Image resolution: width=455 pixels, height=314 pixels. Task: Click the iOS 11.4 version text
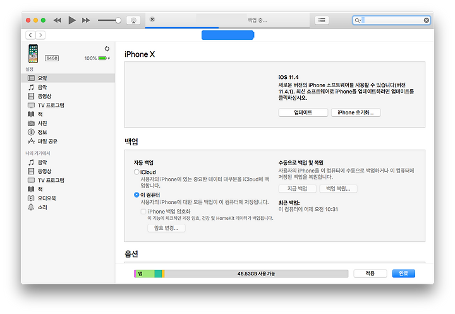(x=288, y=78)
